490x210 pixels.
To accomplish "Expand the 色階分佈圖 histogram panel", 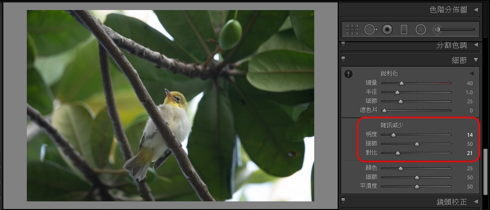I will pos(476,10).
